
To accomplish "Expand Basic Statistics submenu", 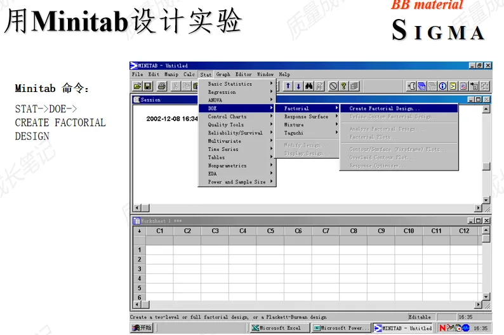I will point(237,84).
